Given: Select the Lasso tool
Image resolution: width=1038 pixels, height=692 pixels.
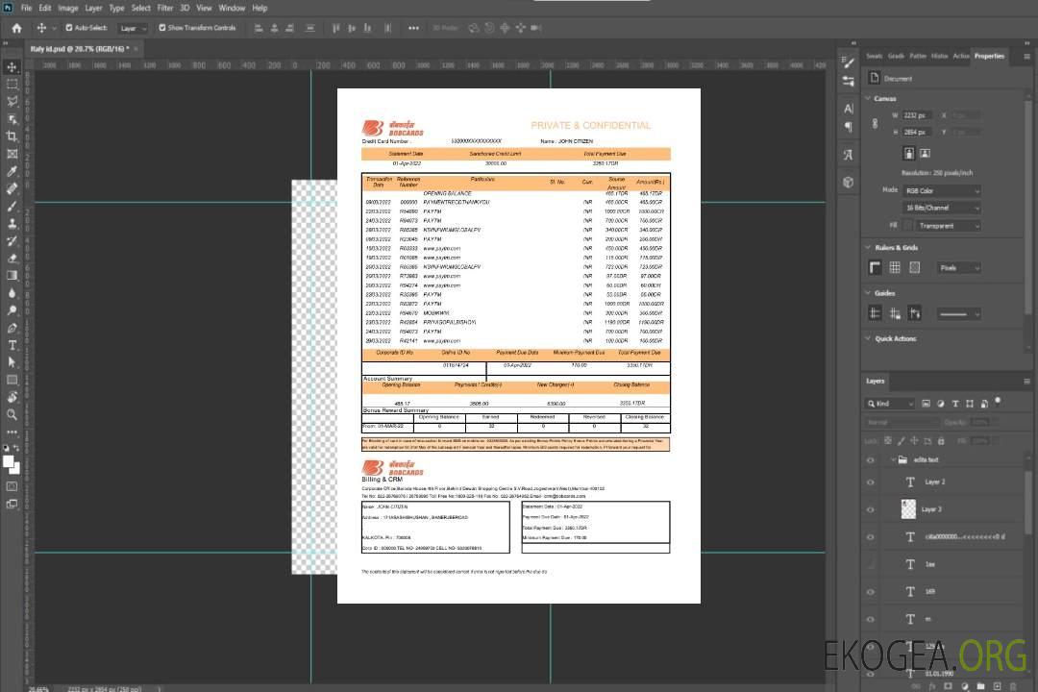Looking at the screenshot, I should click(x=12, y=101).
